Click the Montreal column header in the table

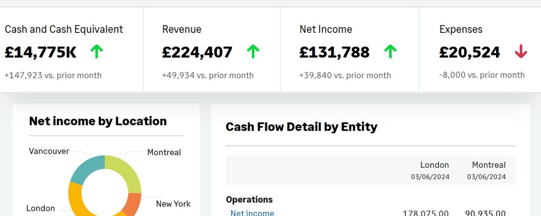coord(489,165)
